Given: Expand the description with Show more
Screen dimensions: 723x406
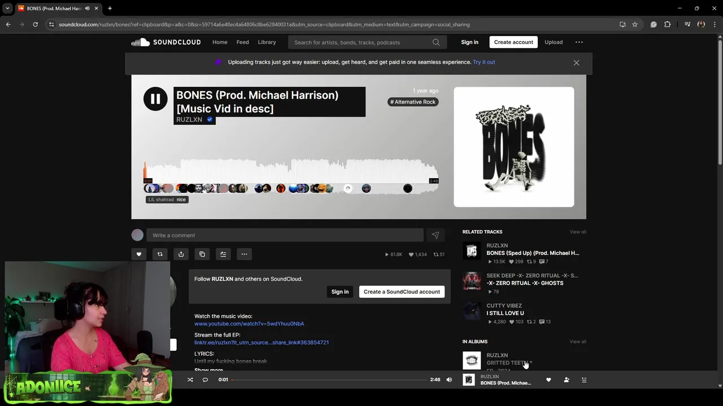Looking at the screenshot, I should coord(208,370).
